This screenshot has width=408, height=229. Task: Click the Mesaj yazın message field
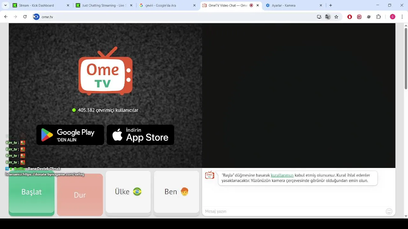click(293, 211)
